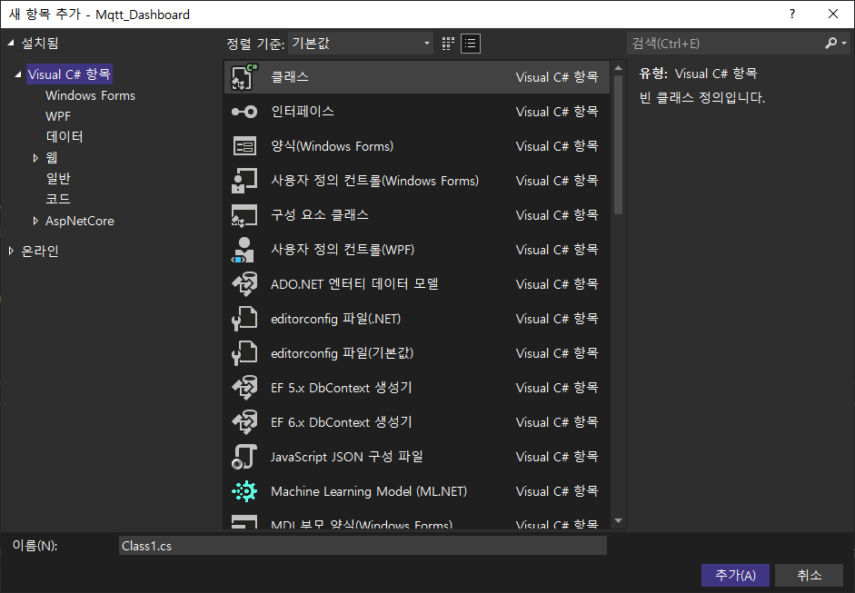Click the template list scrollbar thumb
This screenshot has height=593, width=855.
pos(618,145)
